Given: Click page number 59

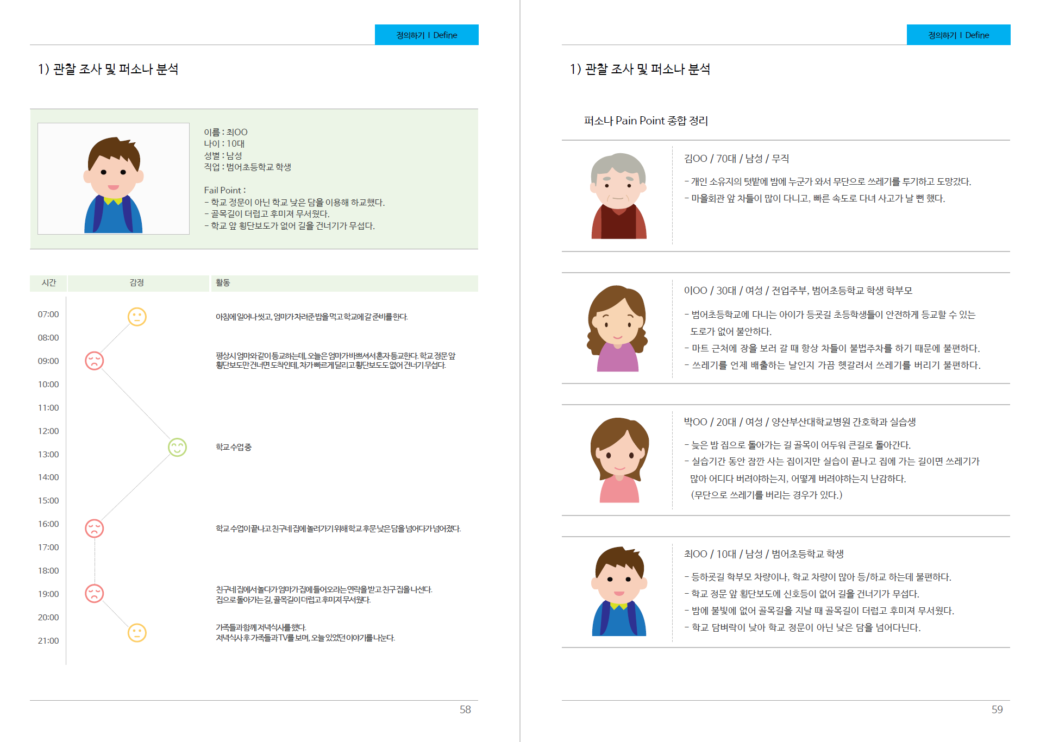Looking at the screenshot, I should tap(997, 709).
